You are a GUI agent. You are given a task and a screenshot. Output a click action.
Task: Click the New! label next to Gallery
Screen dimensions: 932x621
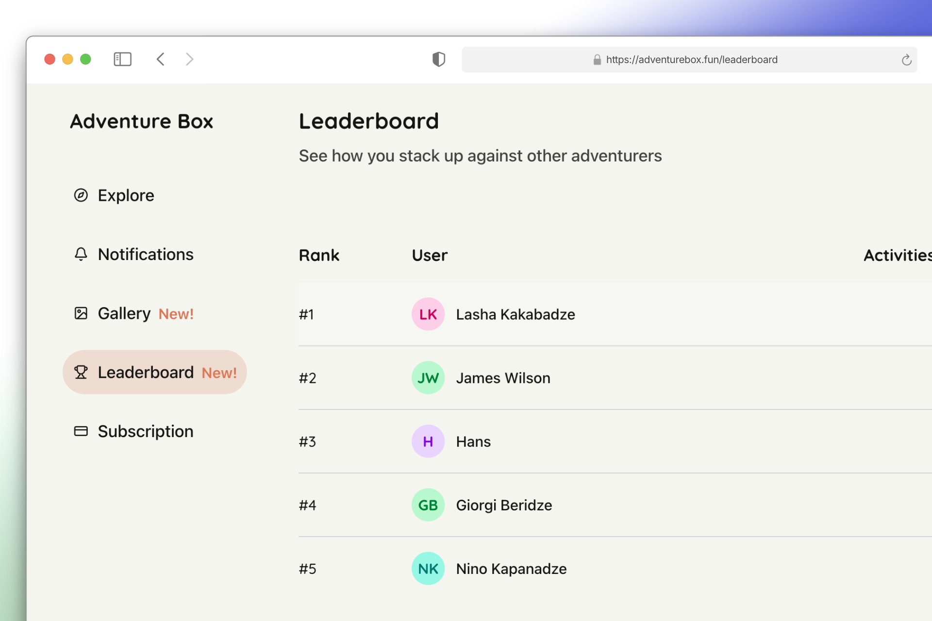point(176,314)
